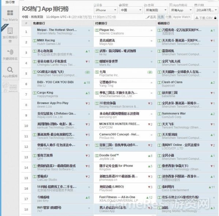Click in-app purchase icon beside 全民飞机大战

[159, 61]
